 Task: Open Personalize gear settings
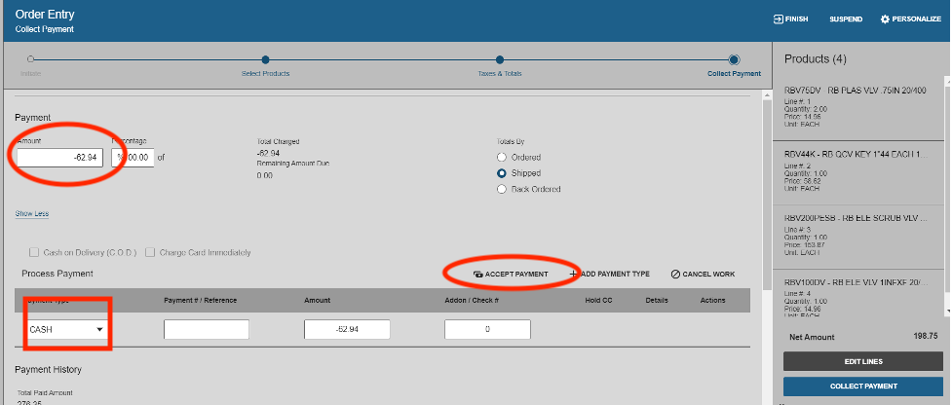point(885,18)
